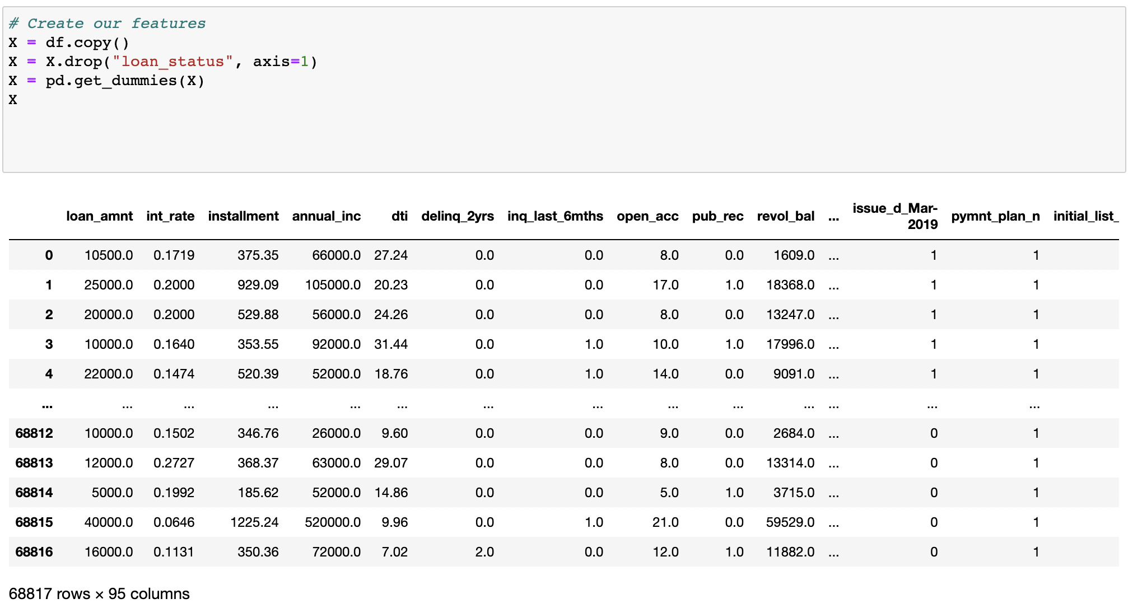Click the dti column header
The height and width of the screenshot is (608, 1128).
tap(399, 216)
